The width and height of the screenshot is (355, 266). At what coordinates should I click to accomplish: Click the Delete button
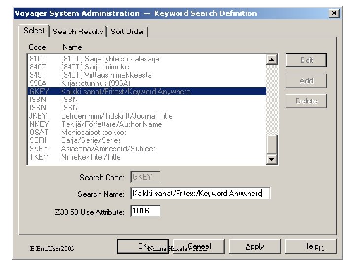tap(307, 101)
